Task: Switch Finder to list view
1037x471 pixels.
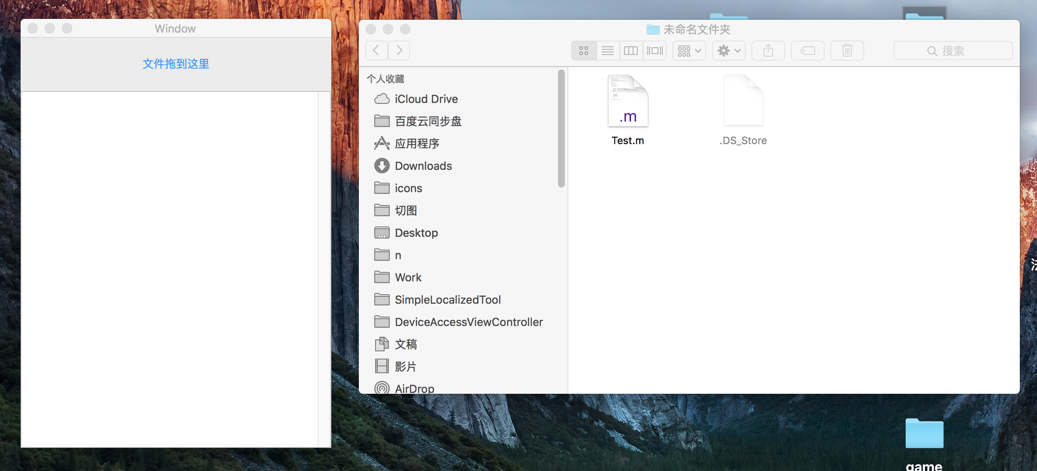Action: pyautogui.click(x=608, y=51)
